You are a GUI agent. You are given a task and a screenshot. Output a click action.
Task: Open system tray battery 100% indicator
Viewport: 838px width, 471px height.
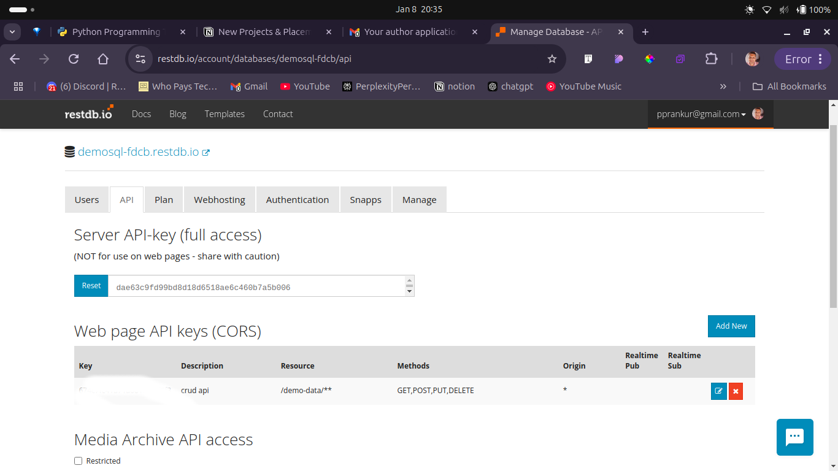pyautogui.click(x=813, y=10)
